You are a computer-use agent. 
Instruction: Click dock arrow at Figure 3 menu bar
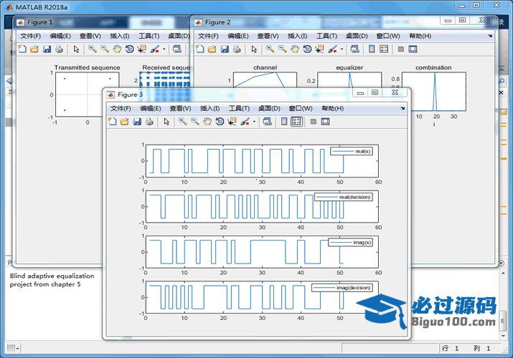coord(403,108)
